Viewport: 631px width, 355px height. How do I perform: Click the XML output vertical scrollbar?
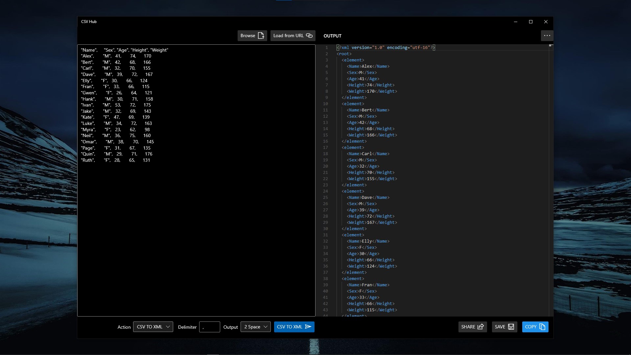tap(551, 180)
